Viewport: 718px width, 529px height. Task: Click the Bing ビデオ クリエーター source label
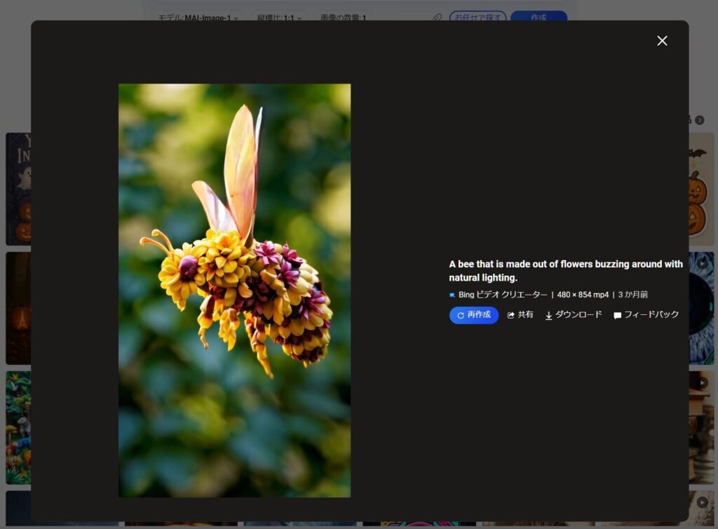[x=503, y=295]
